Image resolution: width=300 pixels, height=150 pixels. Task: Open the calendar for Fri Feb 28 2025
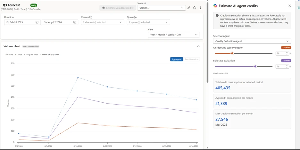click(x=37, y=22)
